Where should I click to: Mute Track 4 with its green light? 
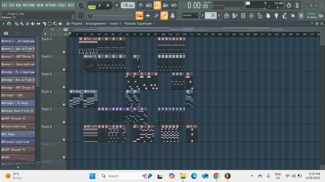tap(64, 105)
